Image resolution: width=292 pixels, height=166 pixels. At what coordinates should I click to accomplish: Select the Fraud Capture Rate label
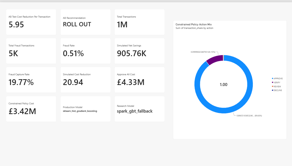click(x=19, y=74)
